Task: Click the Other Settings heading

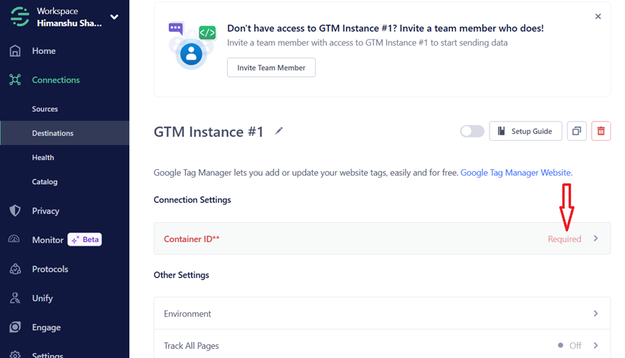Action: click(181, 275)
